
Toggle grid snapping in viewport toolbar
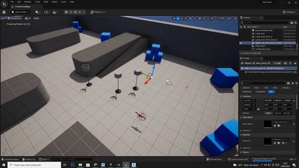click(x=199, y=18)
